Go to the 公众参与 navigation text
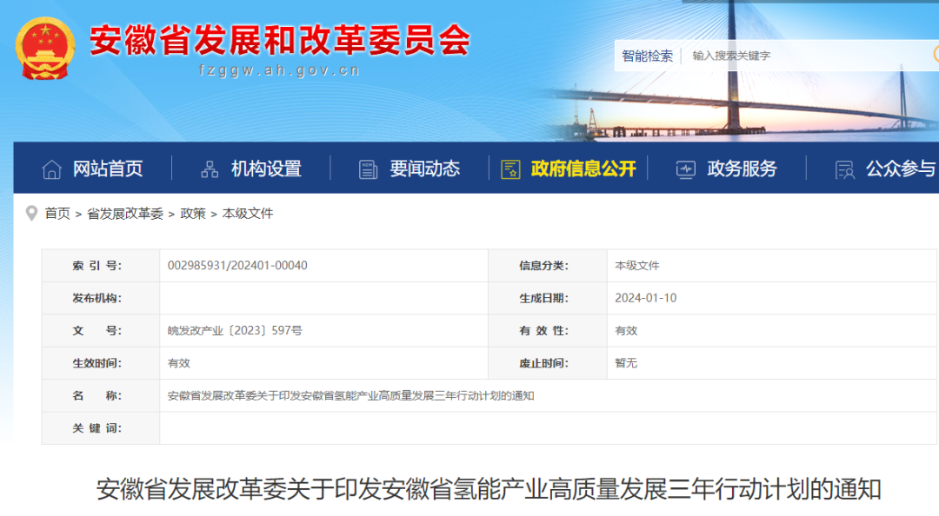 coord(900,169)
